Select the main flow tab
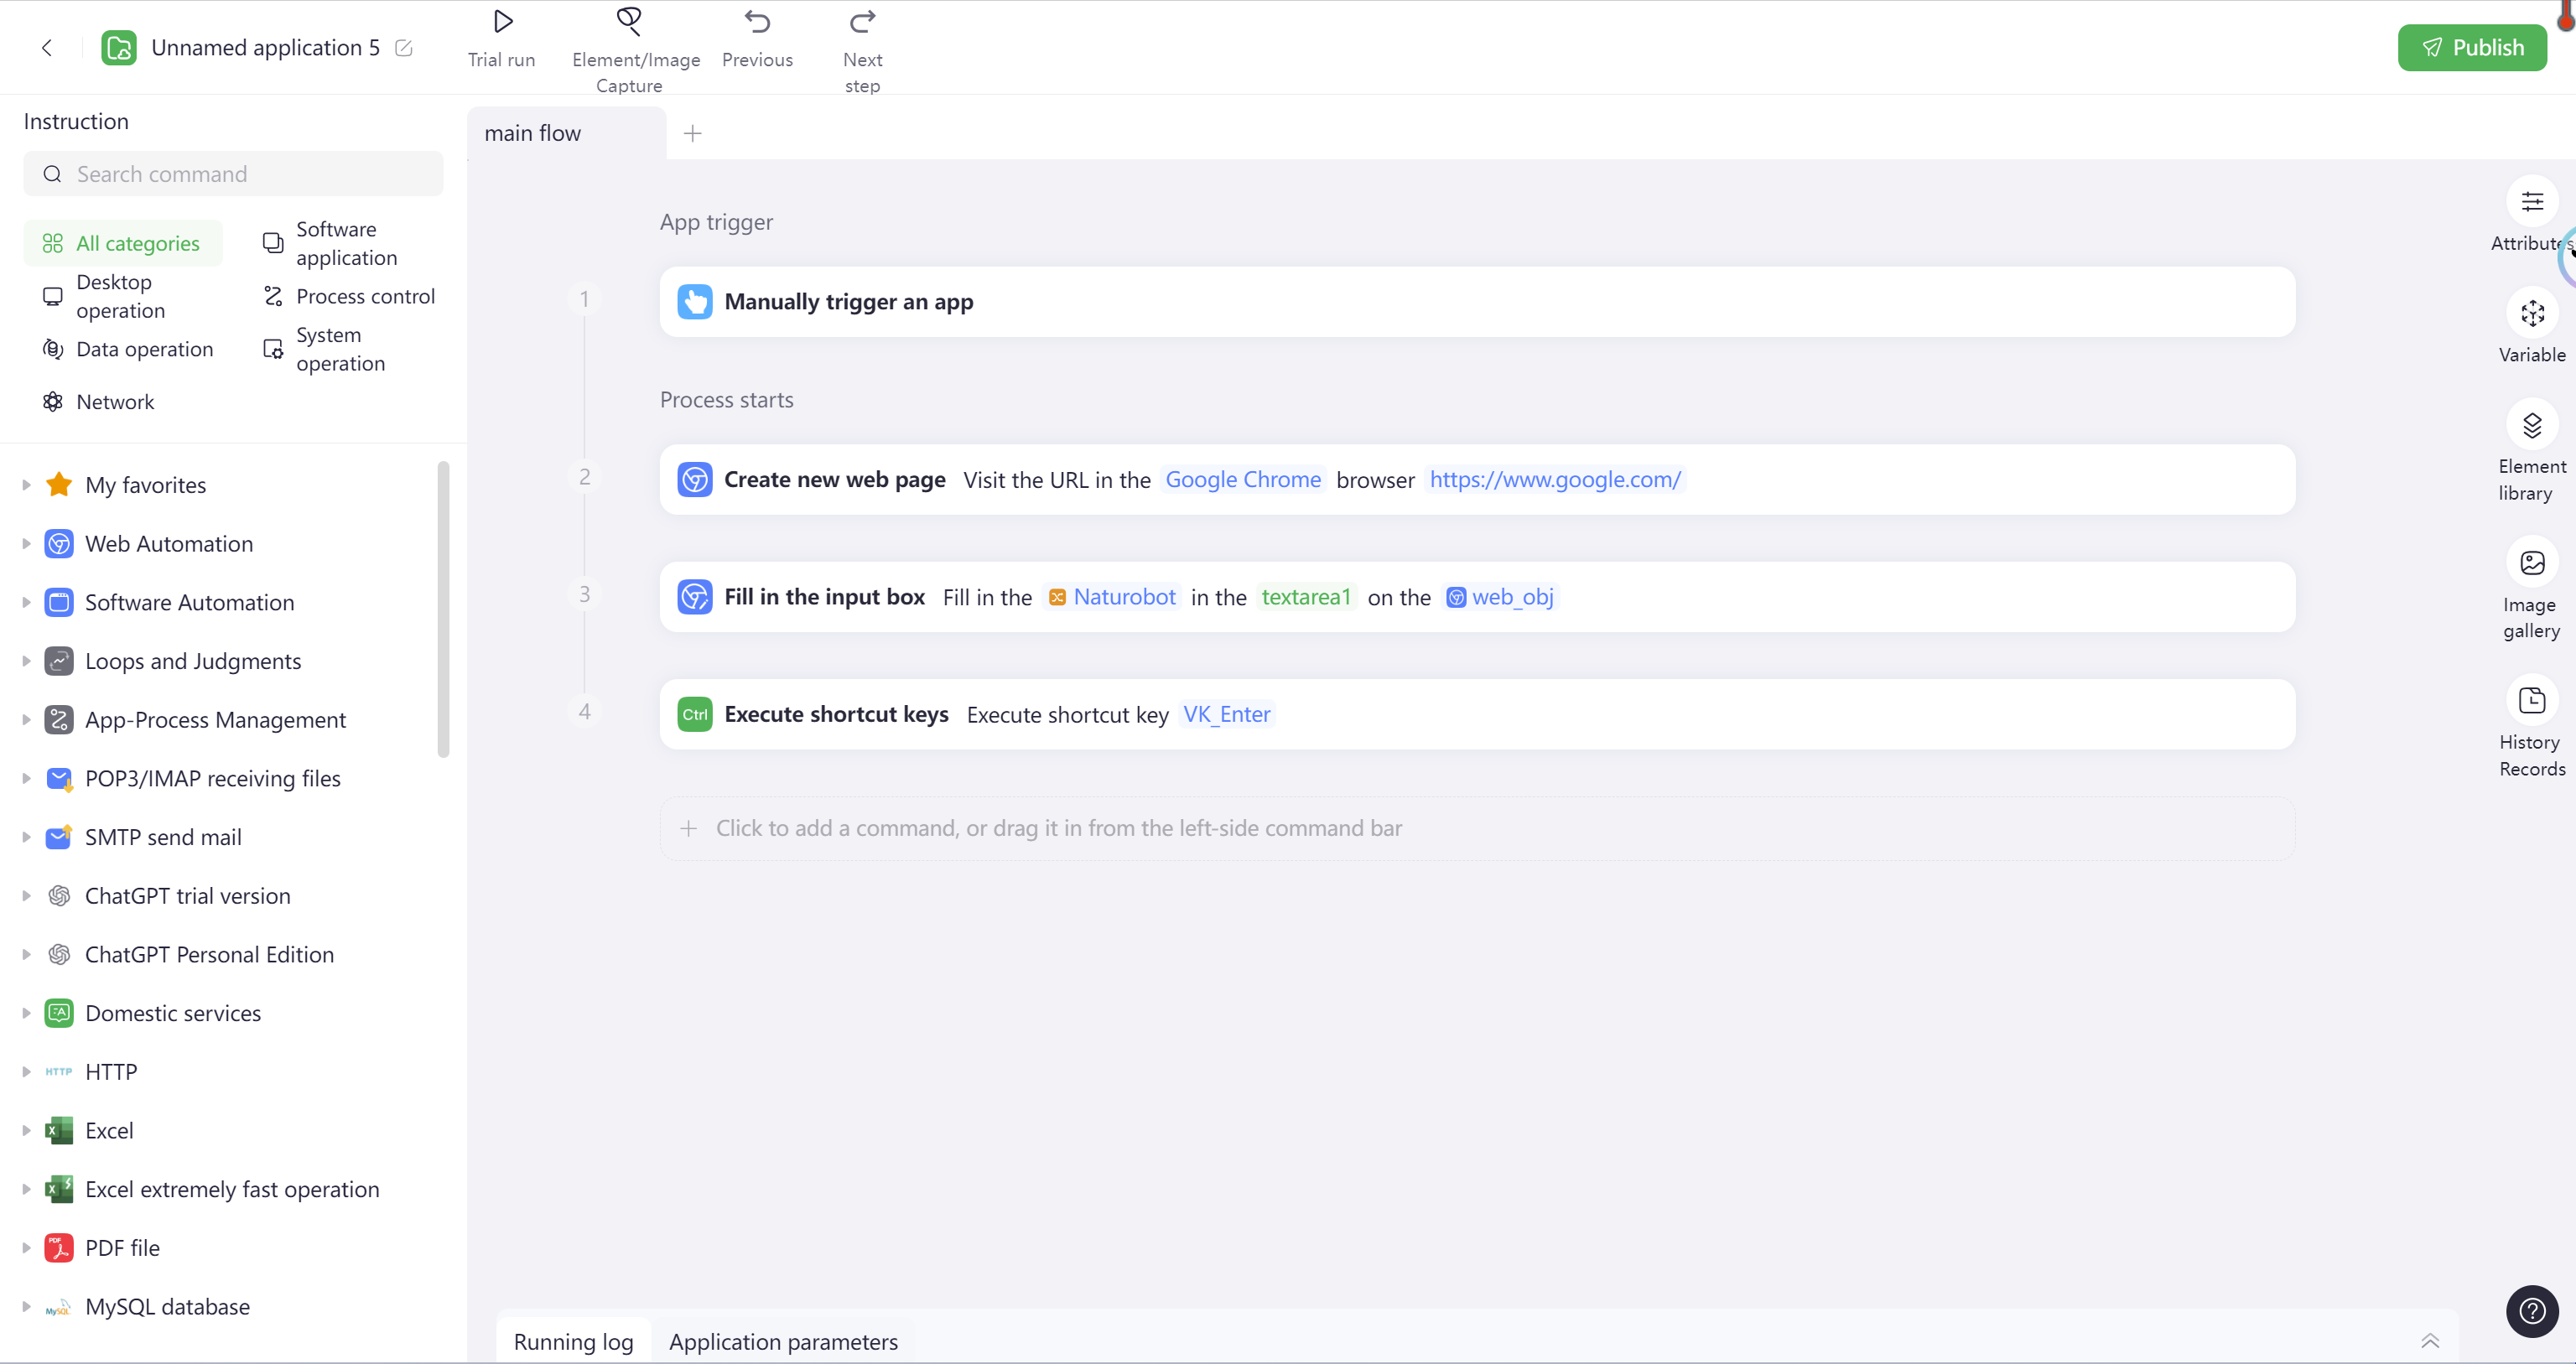This screenshot has height=1364, width=2576. coord(533,132)
